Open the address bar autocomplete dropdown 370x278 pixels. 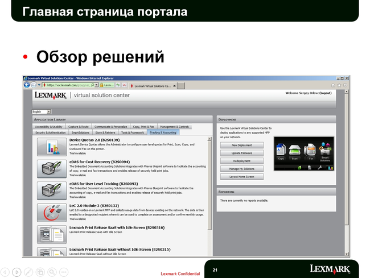tap(96, 85)
